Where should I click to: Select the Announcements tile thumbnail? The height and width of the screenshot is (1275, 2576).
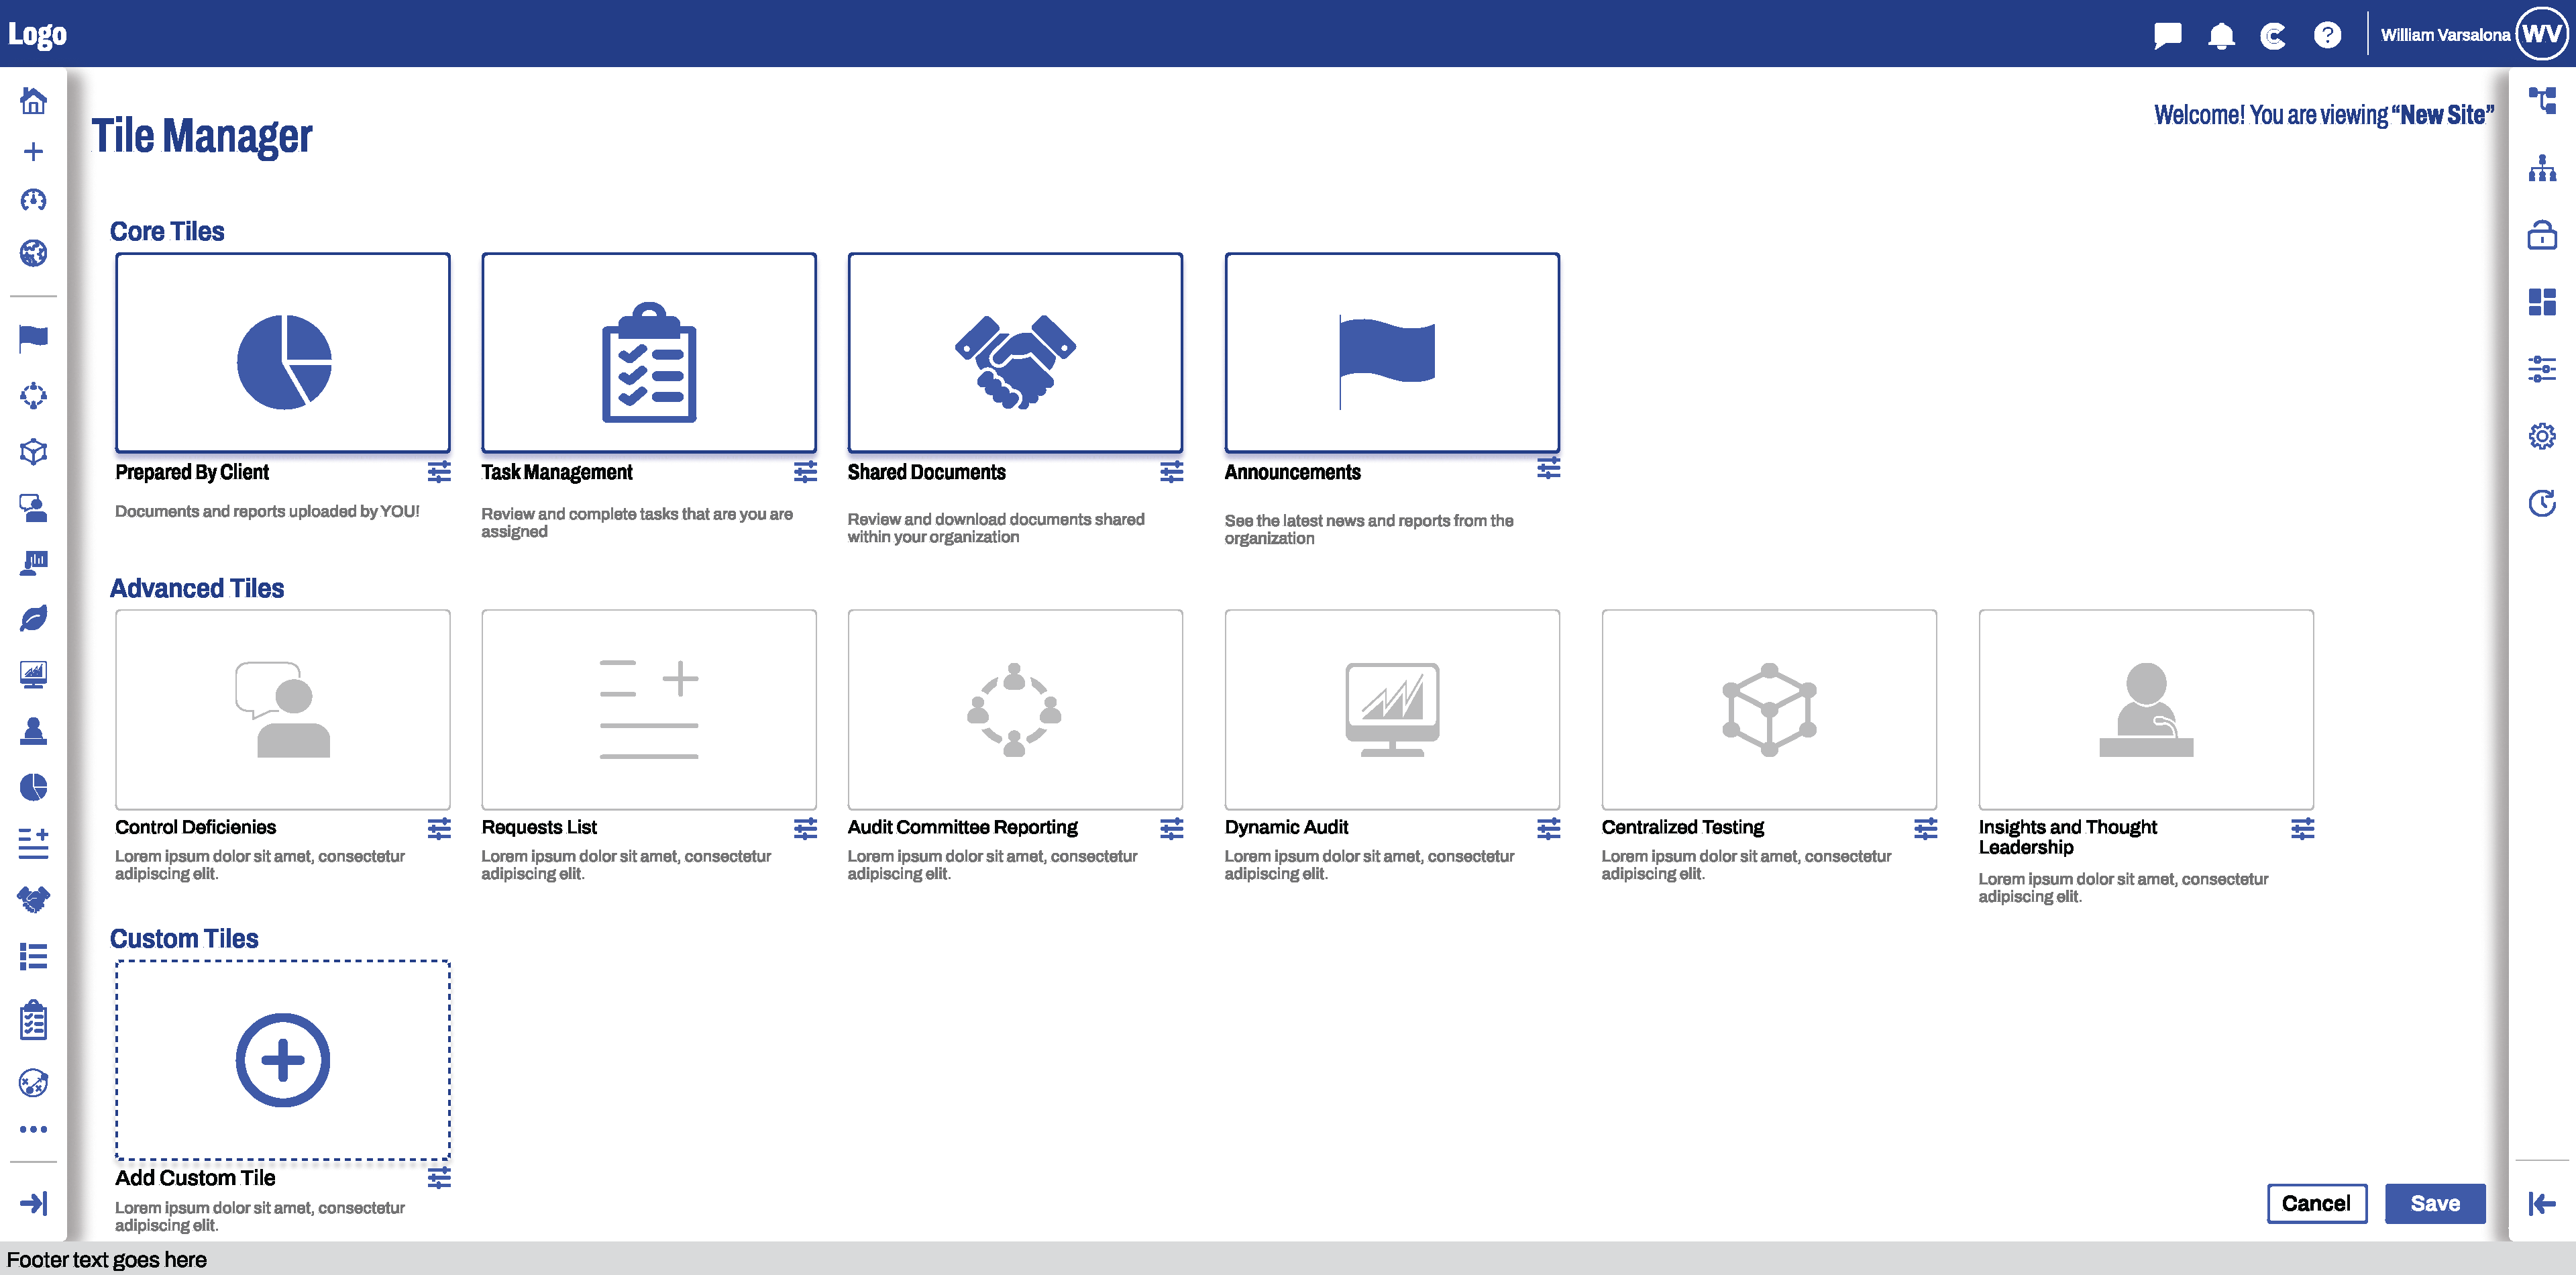pyautogui.click(x=1392, y=352)
